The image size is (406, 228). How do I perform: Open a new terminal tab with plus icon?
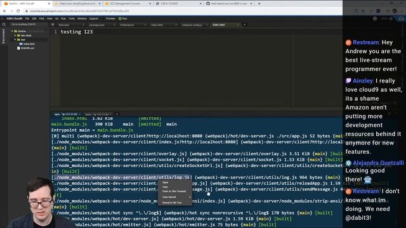point(117,114)
